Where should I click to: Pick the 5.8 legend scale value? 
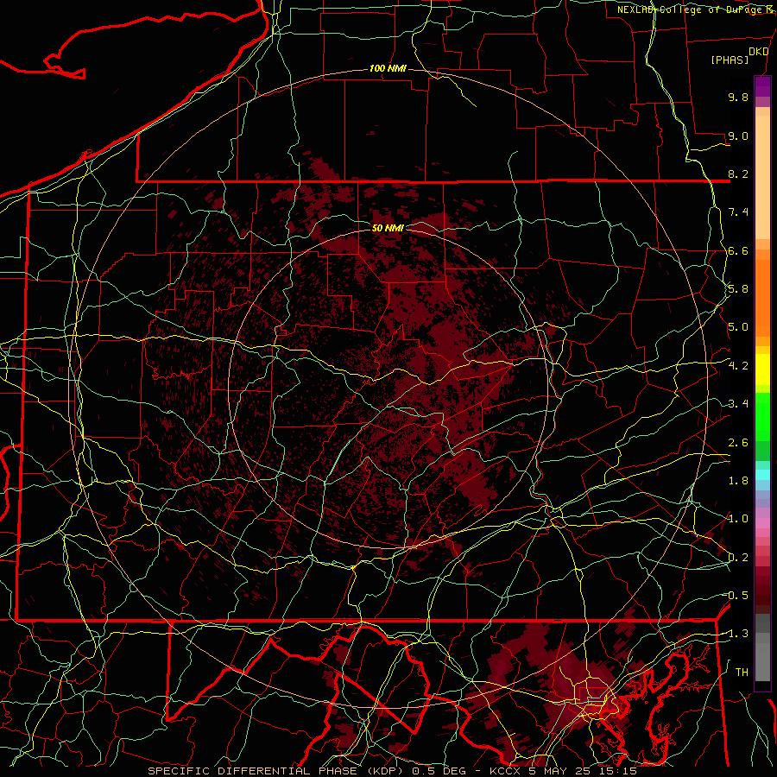pos(738,289)
